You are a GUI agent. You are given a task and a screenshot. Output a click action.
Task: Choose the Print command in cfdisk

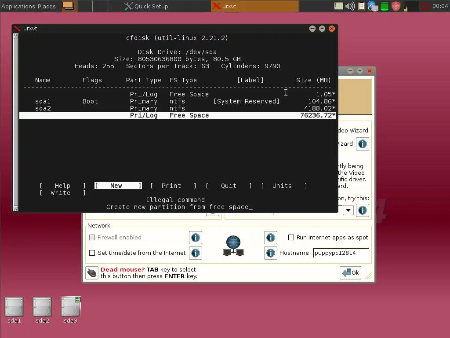click(x=173, y=186)
